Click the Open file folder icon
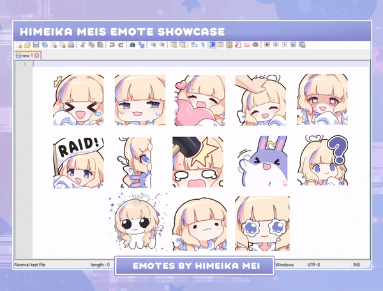Image resolution: width=383 pixels, height=291 pixels. (27, 45)
